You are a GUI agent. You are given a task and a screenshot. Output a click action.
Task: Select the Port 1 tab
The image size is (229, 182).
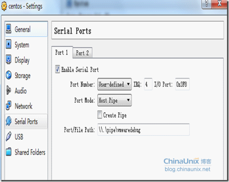pos(62,53)
